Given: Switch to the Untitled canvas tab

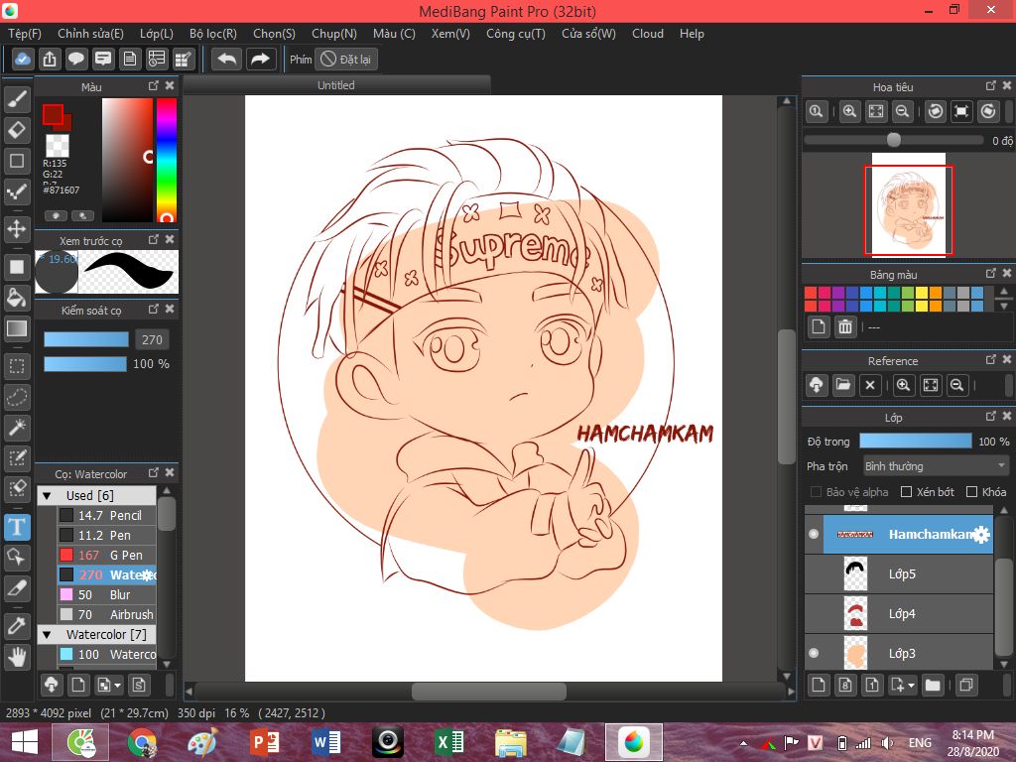Looking at the screenshot, I should [x=336, y=85].
